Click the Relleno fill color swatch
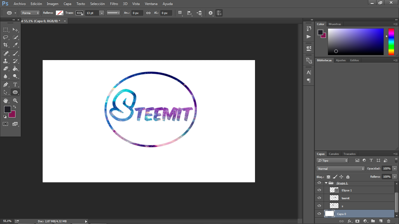399x224 pixels. tap(60, 13)
